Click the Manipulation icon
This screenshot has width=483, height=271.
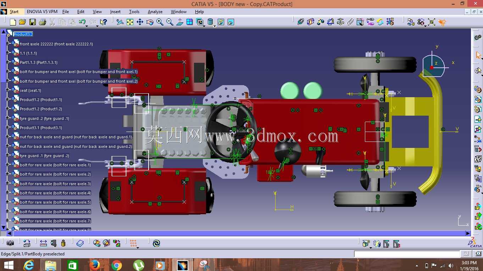(411, 22)
